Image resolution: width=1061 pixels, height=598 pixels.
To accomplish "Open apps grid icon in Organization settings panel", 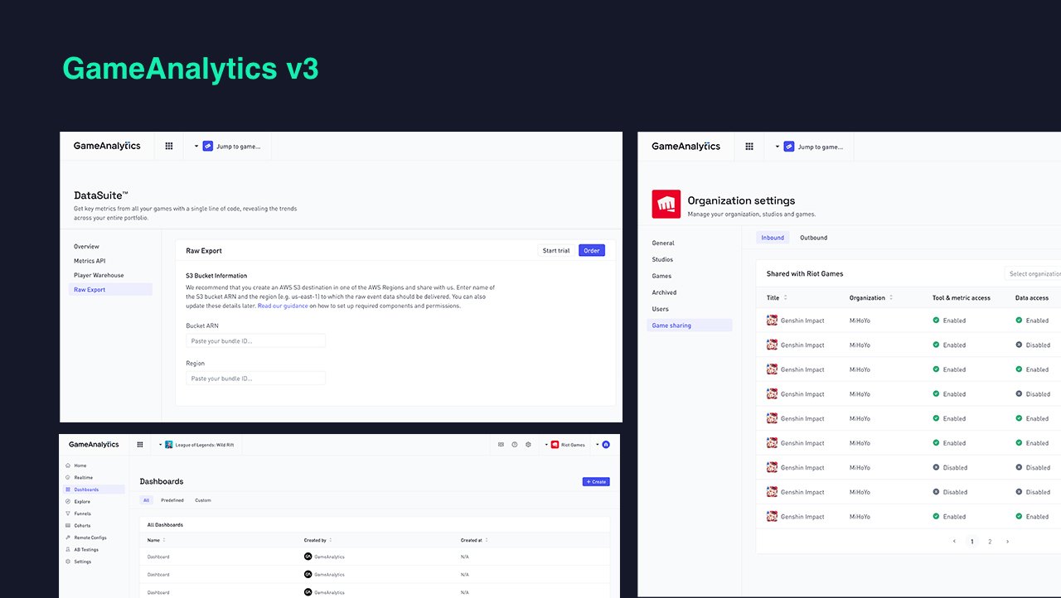I will pyautogui.click(x=749, y=147).
